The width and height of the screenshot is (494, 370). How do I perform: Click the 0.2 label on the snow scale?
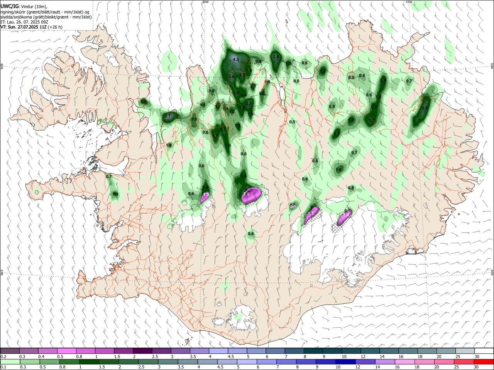pyautogui.click(x=3, y=357)
